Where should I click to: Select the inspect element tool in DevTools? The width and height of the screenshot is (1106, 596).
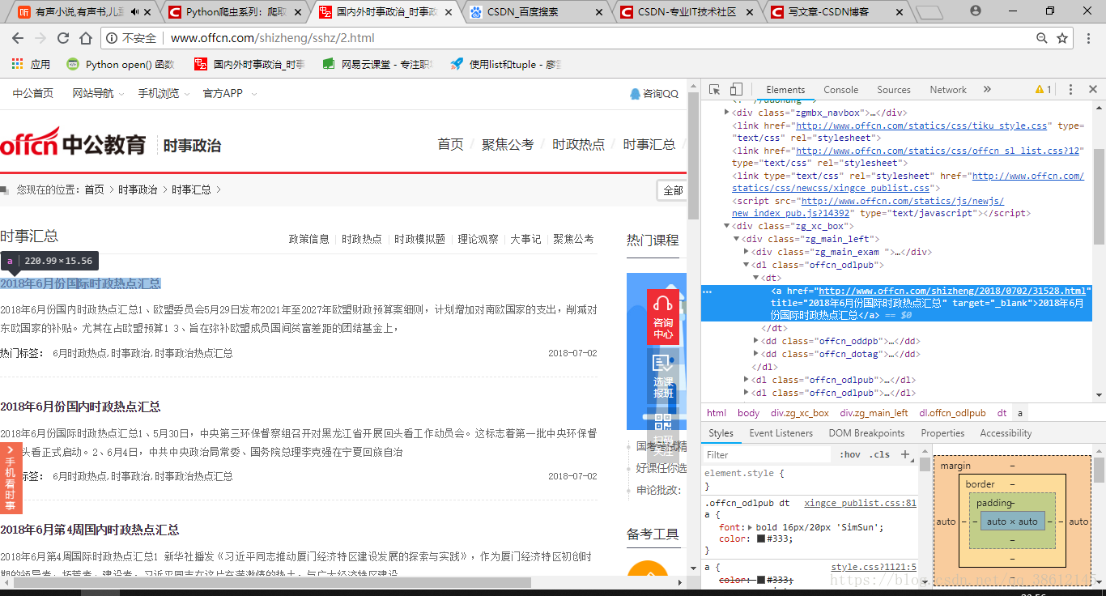(713, 88)
